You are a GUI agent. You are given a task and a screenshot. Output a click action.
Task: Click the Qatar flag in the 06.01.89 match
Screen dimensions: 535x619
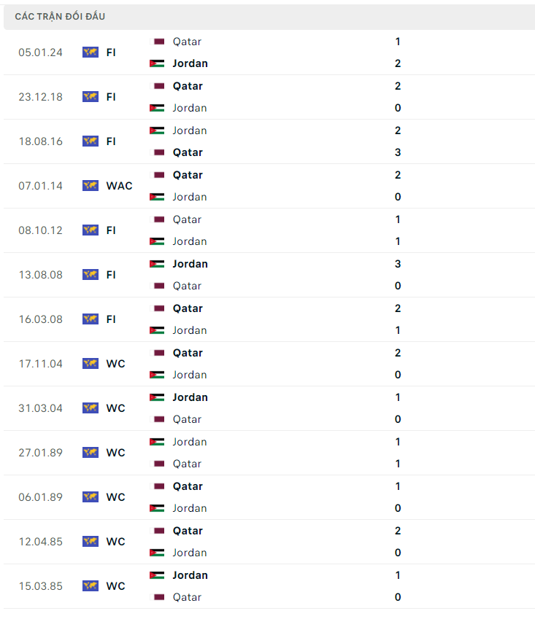[157, 486]
